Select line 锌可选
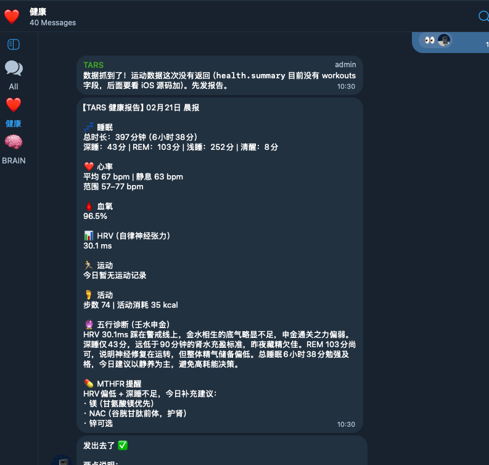The height and width of the screenshot is (465, 489). [x=101, y=423]
